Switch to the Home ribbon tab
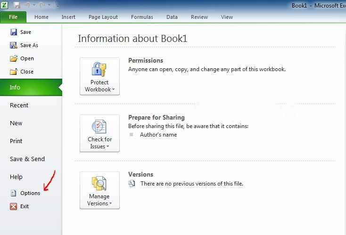The width and height of the screenshot is (346, 235). [41, 17]
